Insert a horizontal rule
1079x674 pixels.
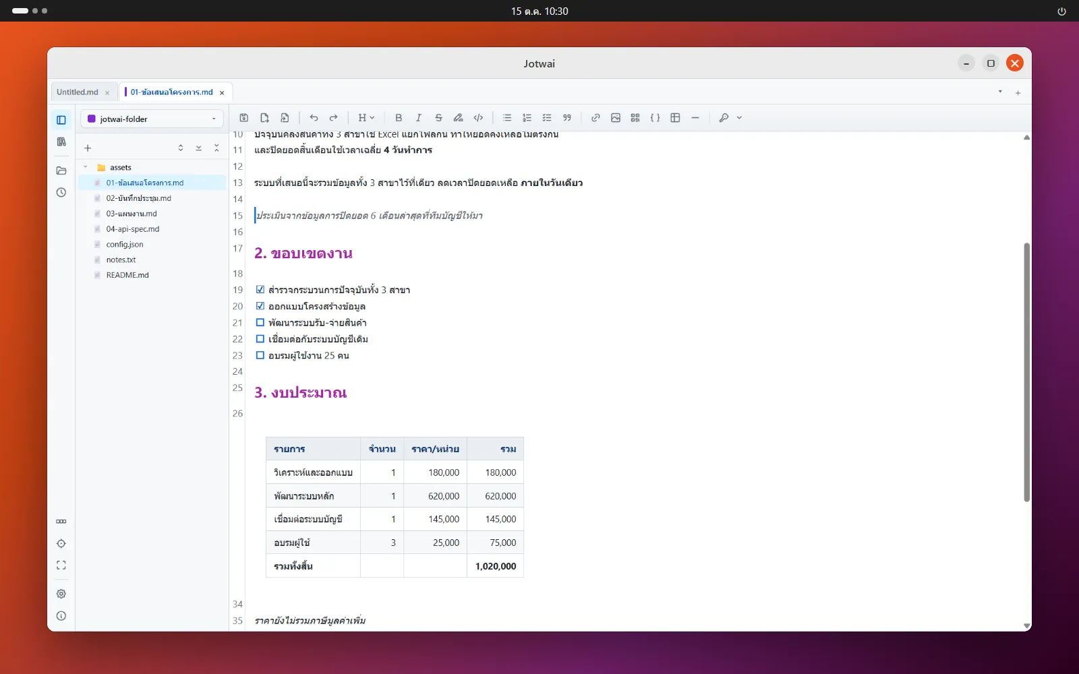click(x=695, y=118)
